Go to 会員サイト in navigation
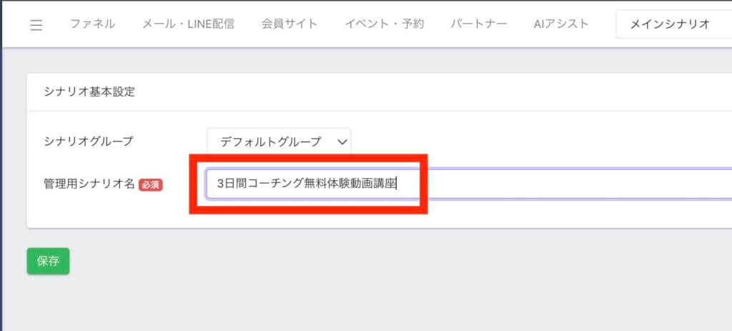Screen dimensions: 732x331 pos(290,24)
